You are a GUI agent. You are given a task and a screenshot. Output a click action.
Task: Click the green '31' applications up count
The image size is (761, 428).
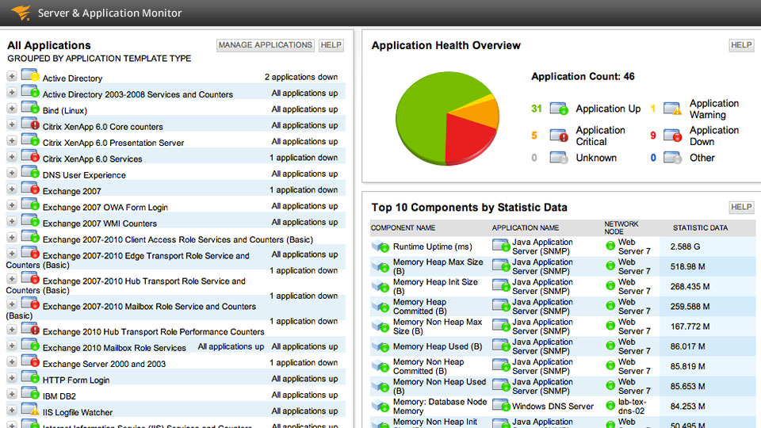[x=537, y=109]
